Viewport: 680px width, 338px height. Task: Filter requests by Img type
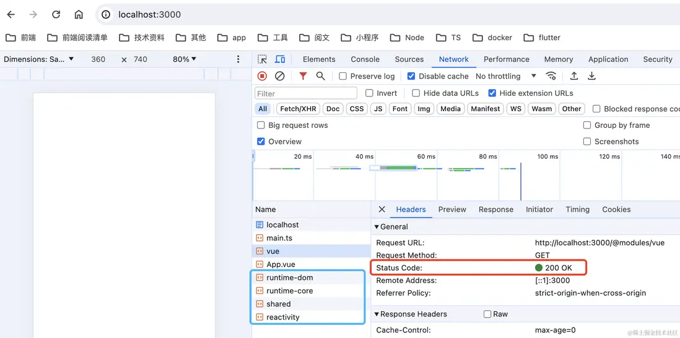click(x=424, y=109)
